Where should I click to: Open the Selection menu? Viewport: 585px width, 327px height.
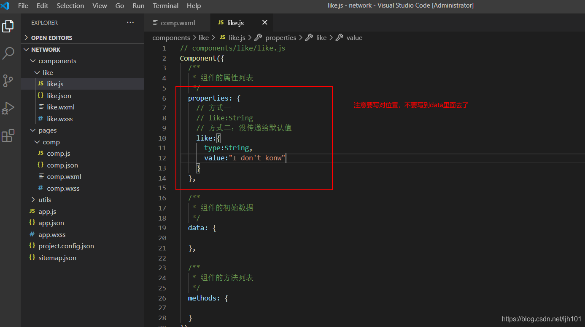[70, 5]
